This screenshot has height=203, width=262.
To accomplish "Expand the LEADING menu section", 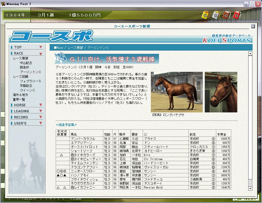I will (x=26, y=111).
